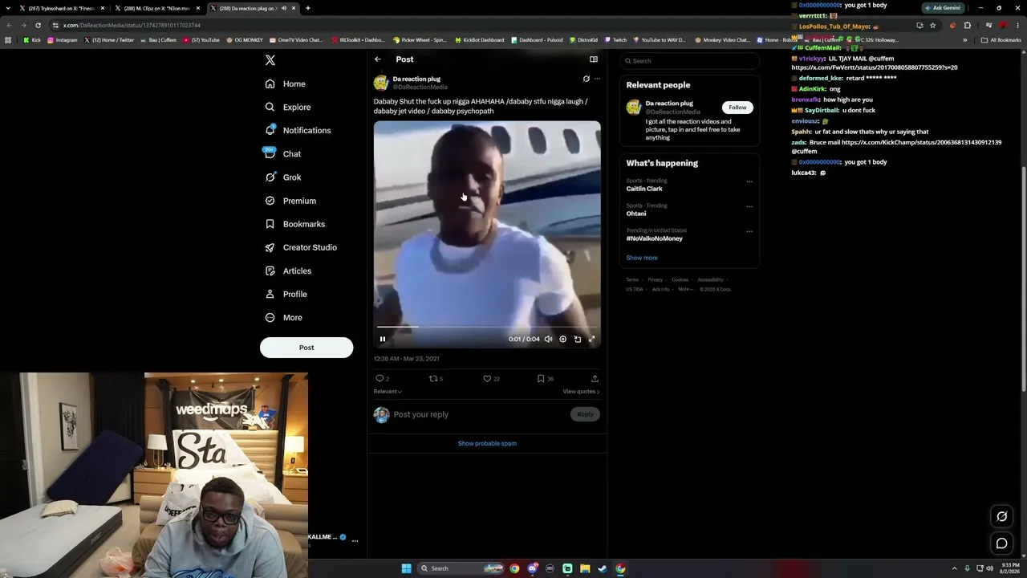Click Show more under What's happening
This screenshot has height=578, width=1027.
pyautogui.click(x=642, y=258)
